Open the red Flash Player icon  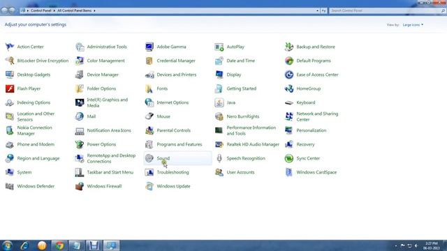[10, 89]
